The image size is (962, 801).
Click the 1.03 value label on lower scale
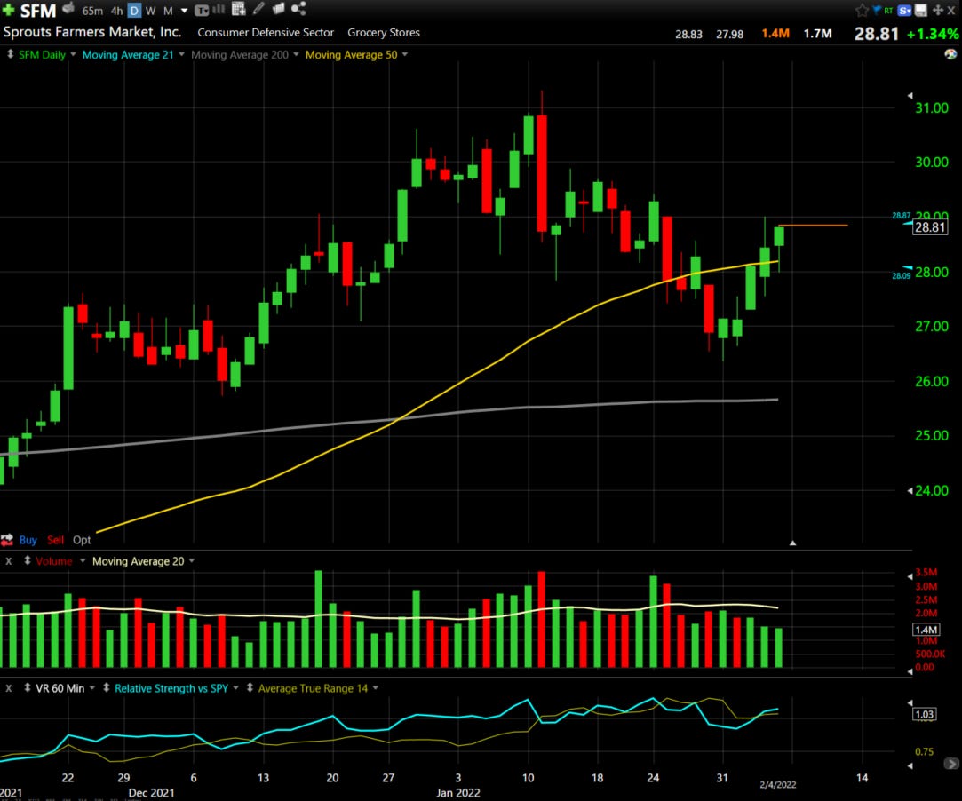(924, 714)
